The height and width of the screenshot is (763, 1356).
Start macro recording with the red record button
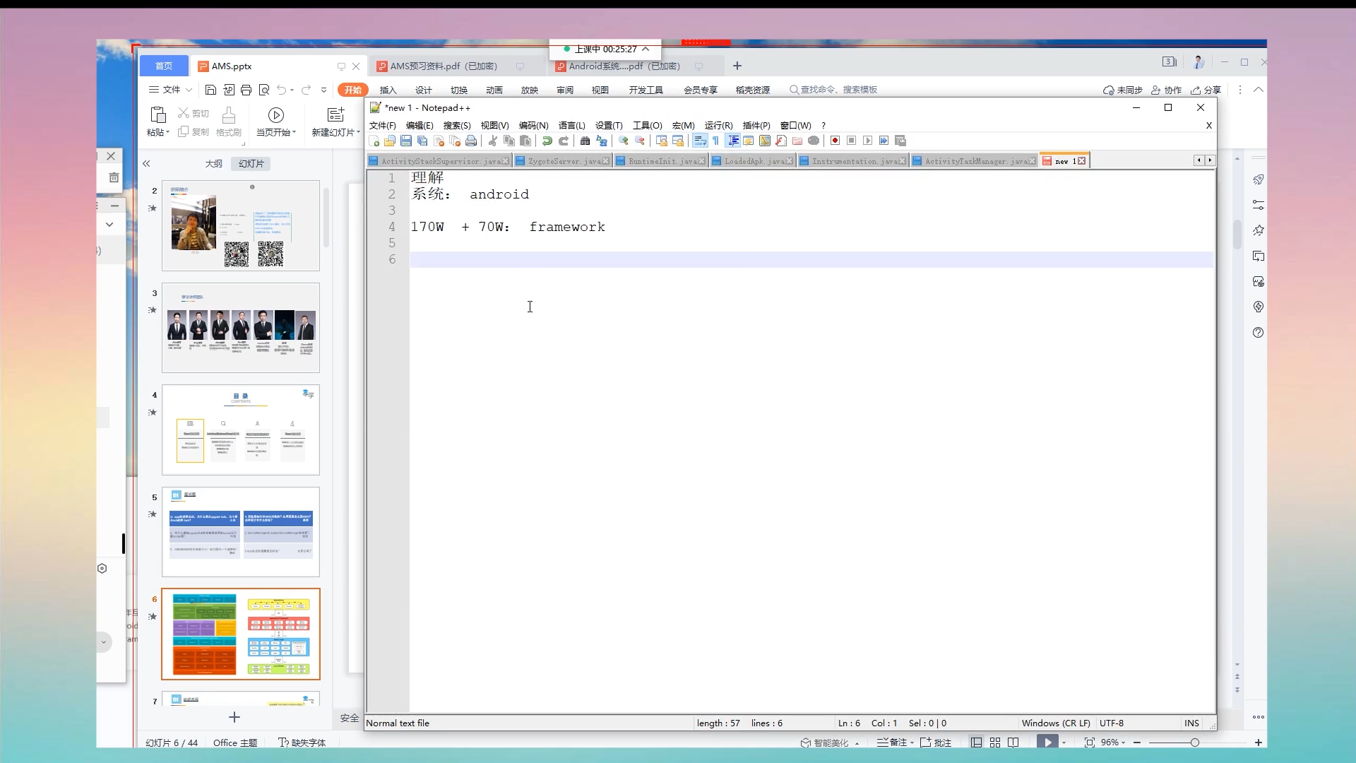pos(835,141)
